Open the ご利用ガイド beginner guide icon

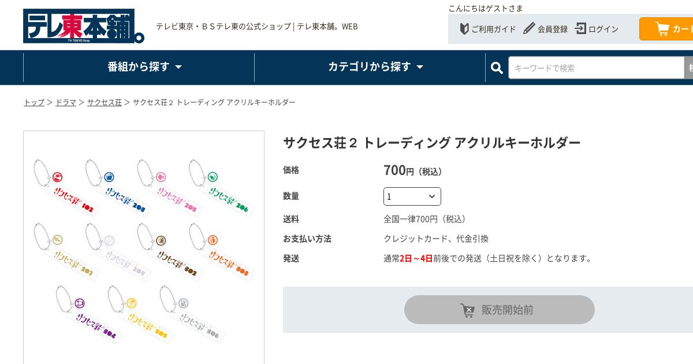(x=464, y=29)
